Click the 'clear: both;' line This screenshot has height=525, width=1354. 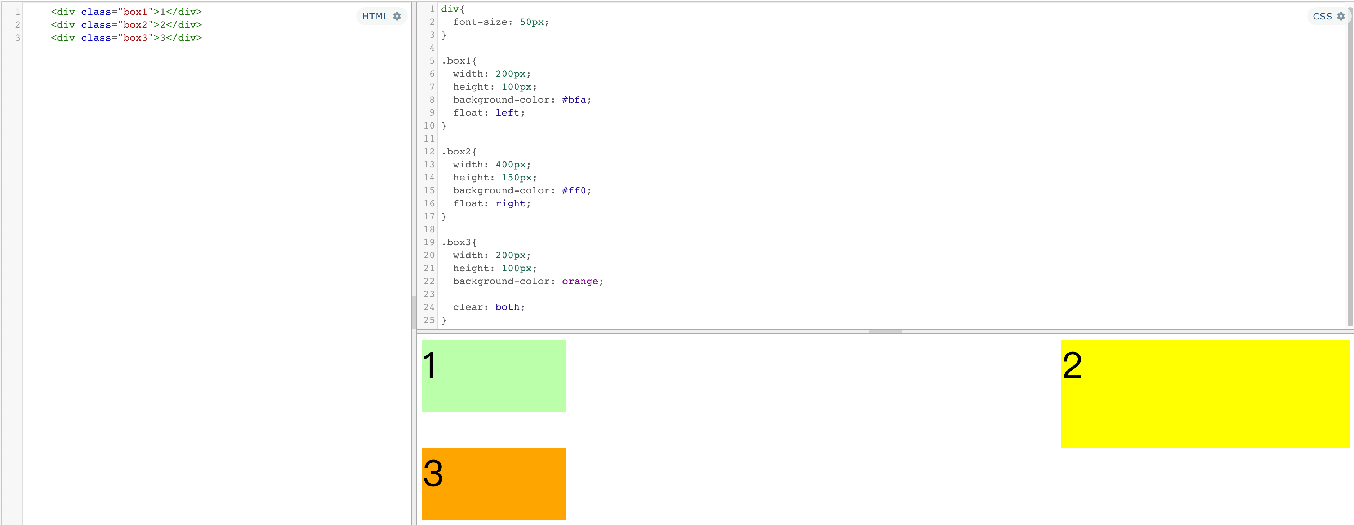(x=489, y=307)
